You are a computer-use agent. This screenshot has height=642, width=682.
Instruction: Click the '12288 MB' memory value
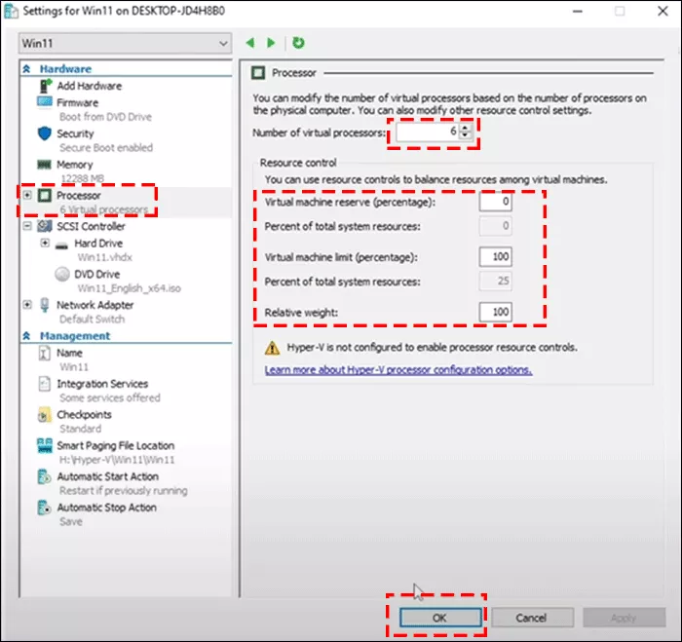[82, 178]
